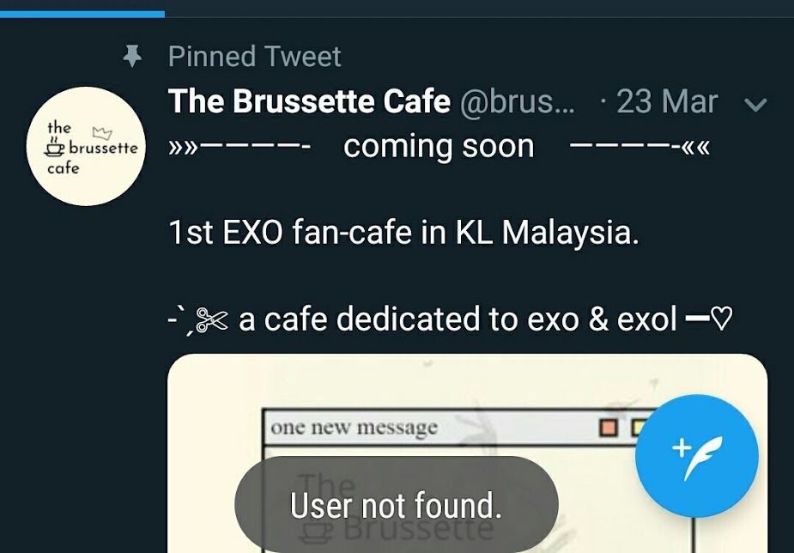Screen dimensions: 794x553
Task: Click the pin icon beside Pinned Tweet
Action: coord(132,56)
